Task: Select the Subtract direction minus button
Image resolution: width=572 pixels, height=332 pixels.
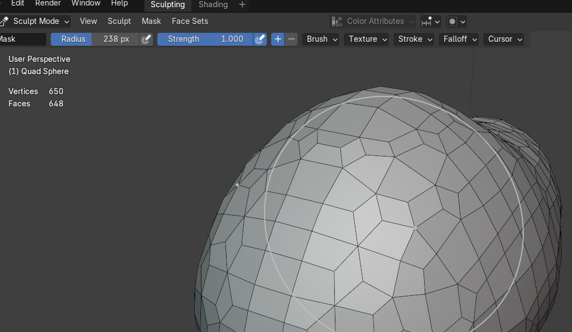Action: 291,40
